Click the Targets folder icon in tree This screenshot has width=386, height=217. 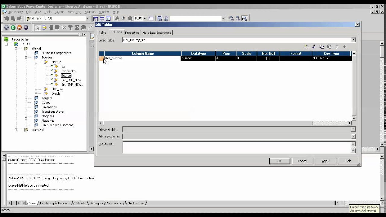pos(36,98)
